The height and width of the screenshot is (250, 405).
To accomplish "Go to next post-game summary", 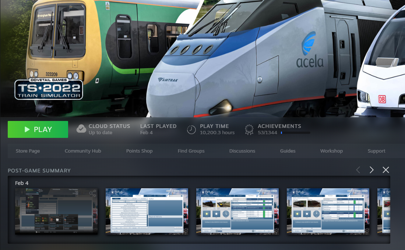I will 371,170.
